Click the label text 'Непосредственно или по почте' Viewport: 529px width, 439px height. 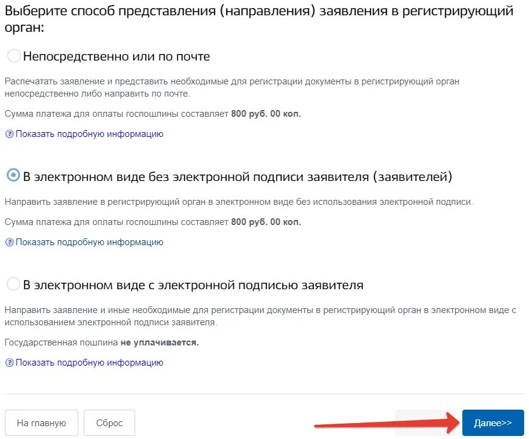click(116, 57)
